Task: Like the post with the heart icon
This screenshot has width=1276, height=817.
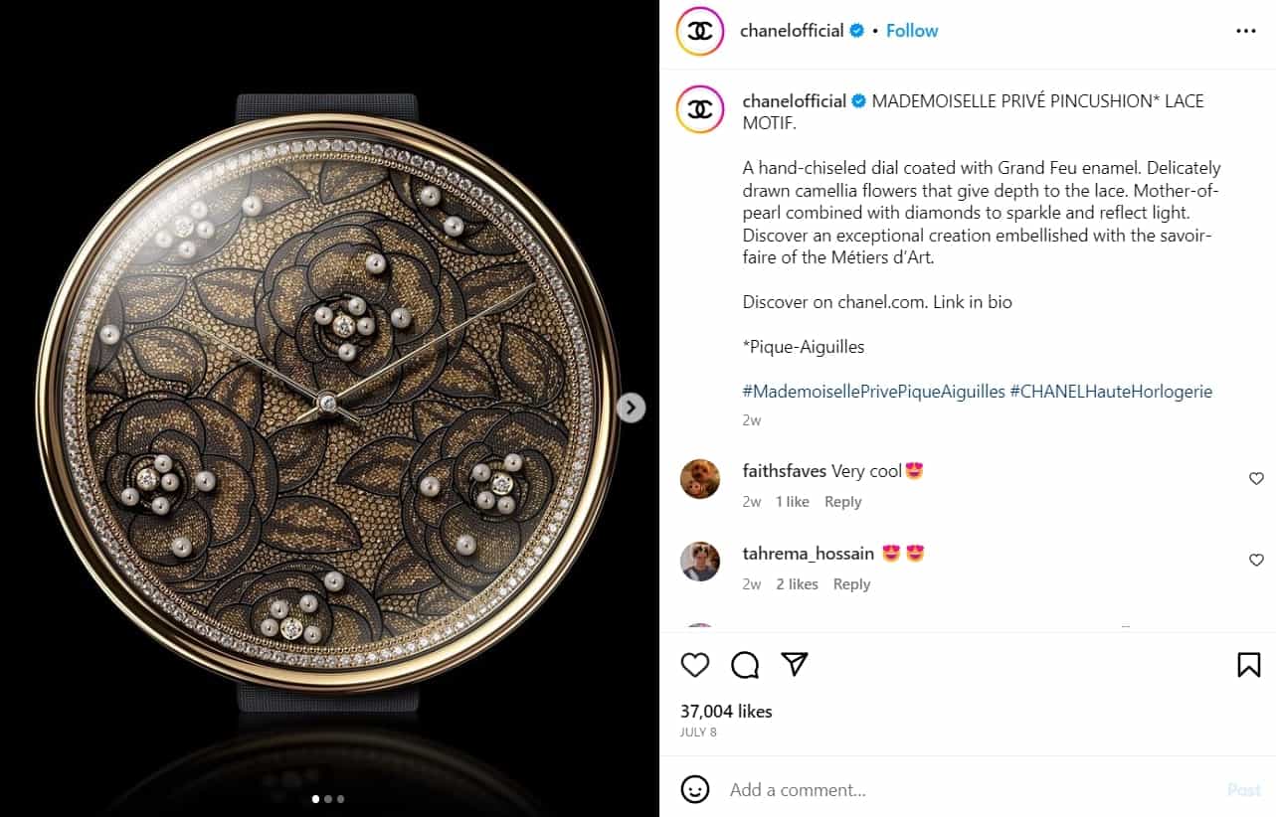Action: click(695, 665)
